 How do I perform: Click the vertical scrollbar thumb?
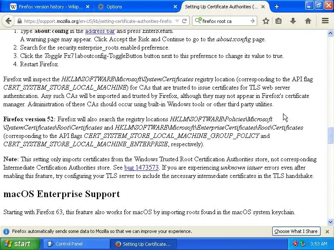[330, 135]
